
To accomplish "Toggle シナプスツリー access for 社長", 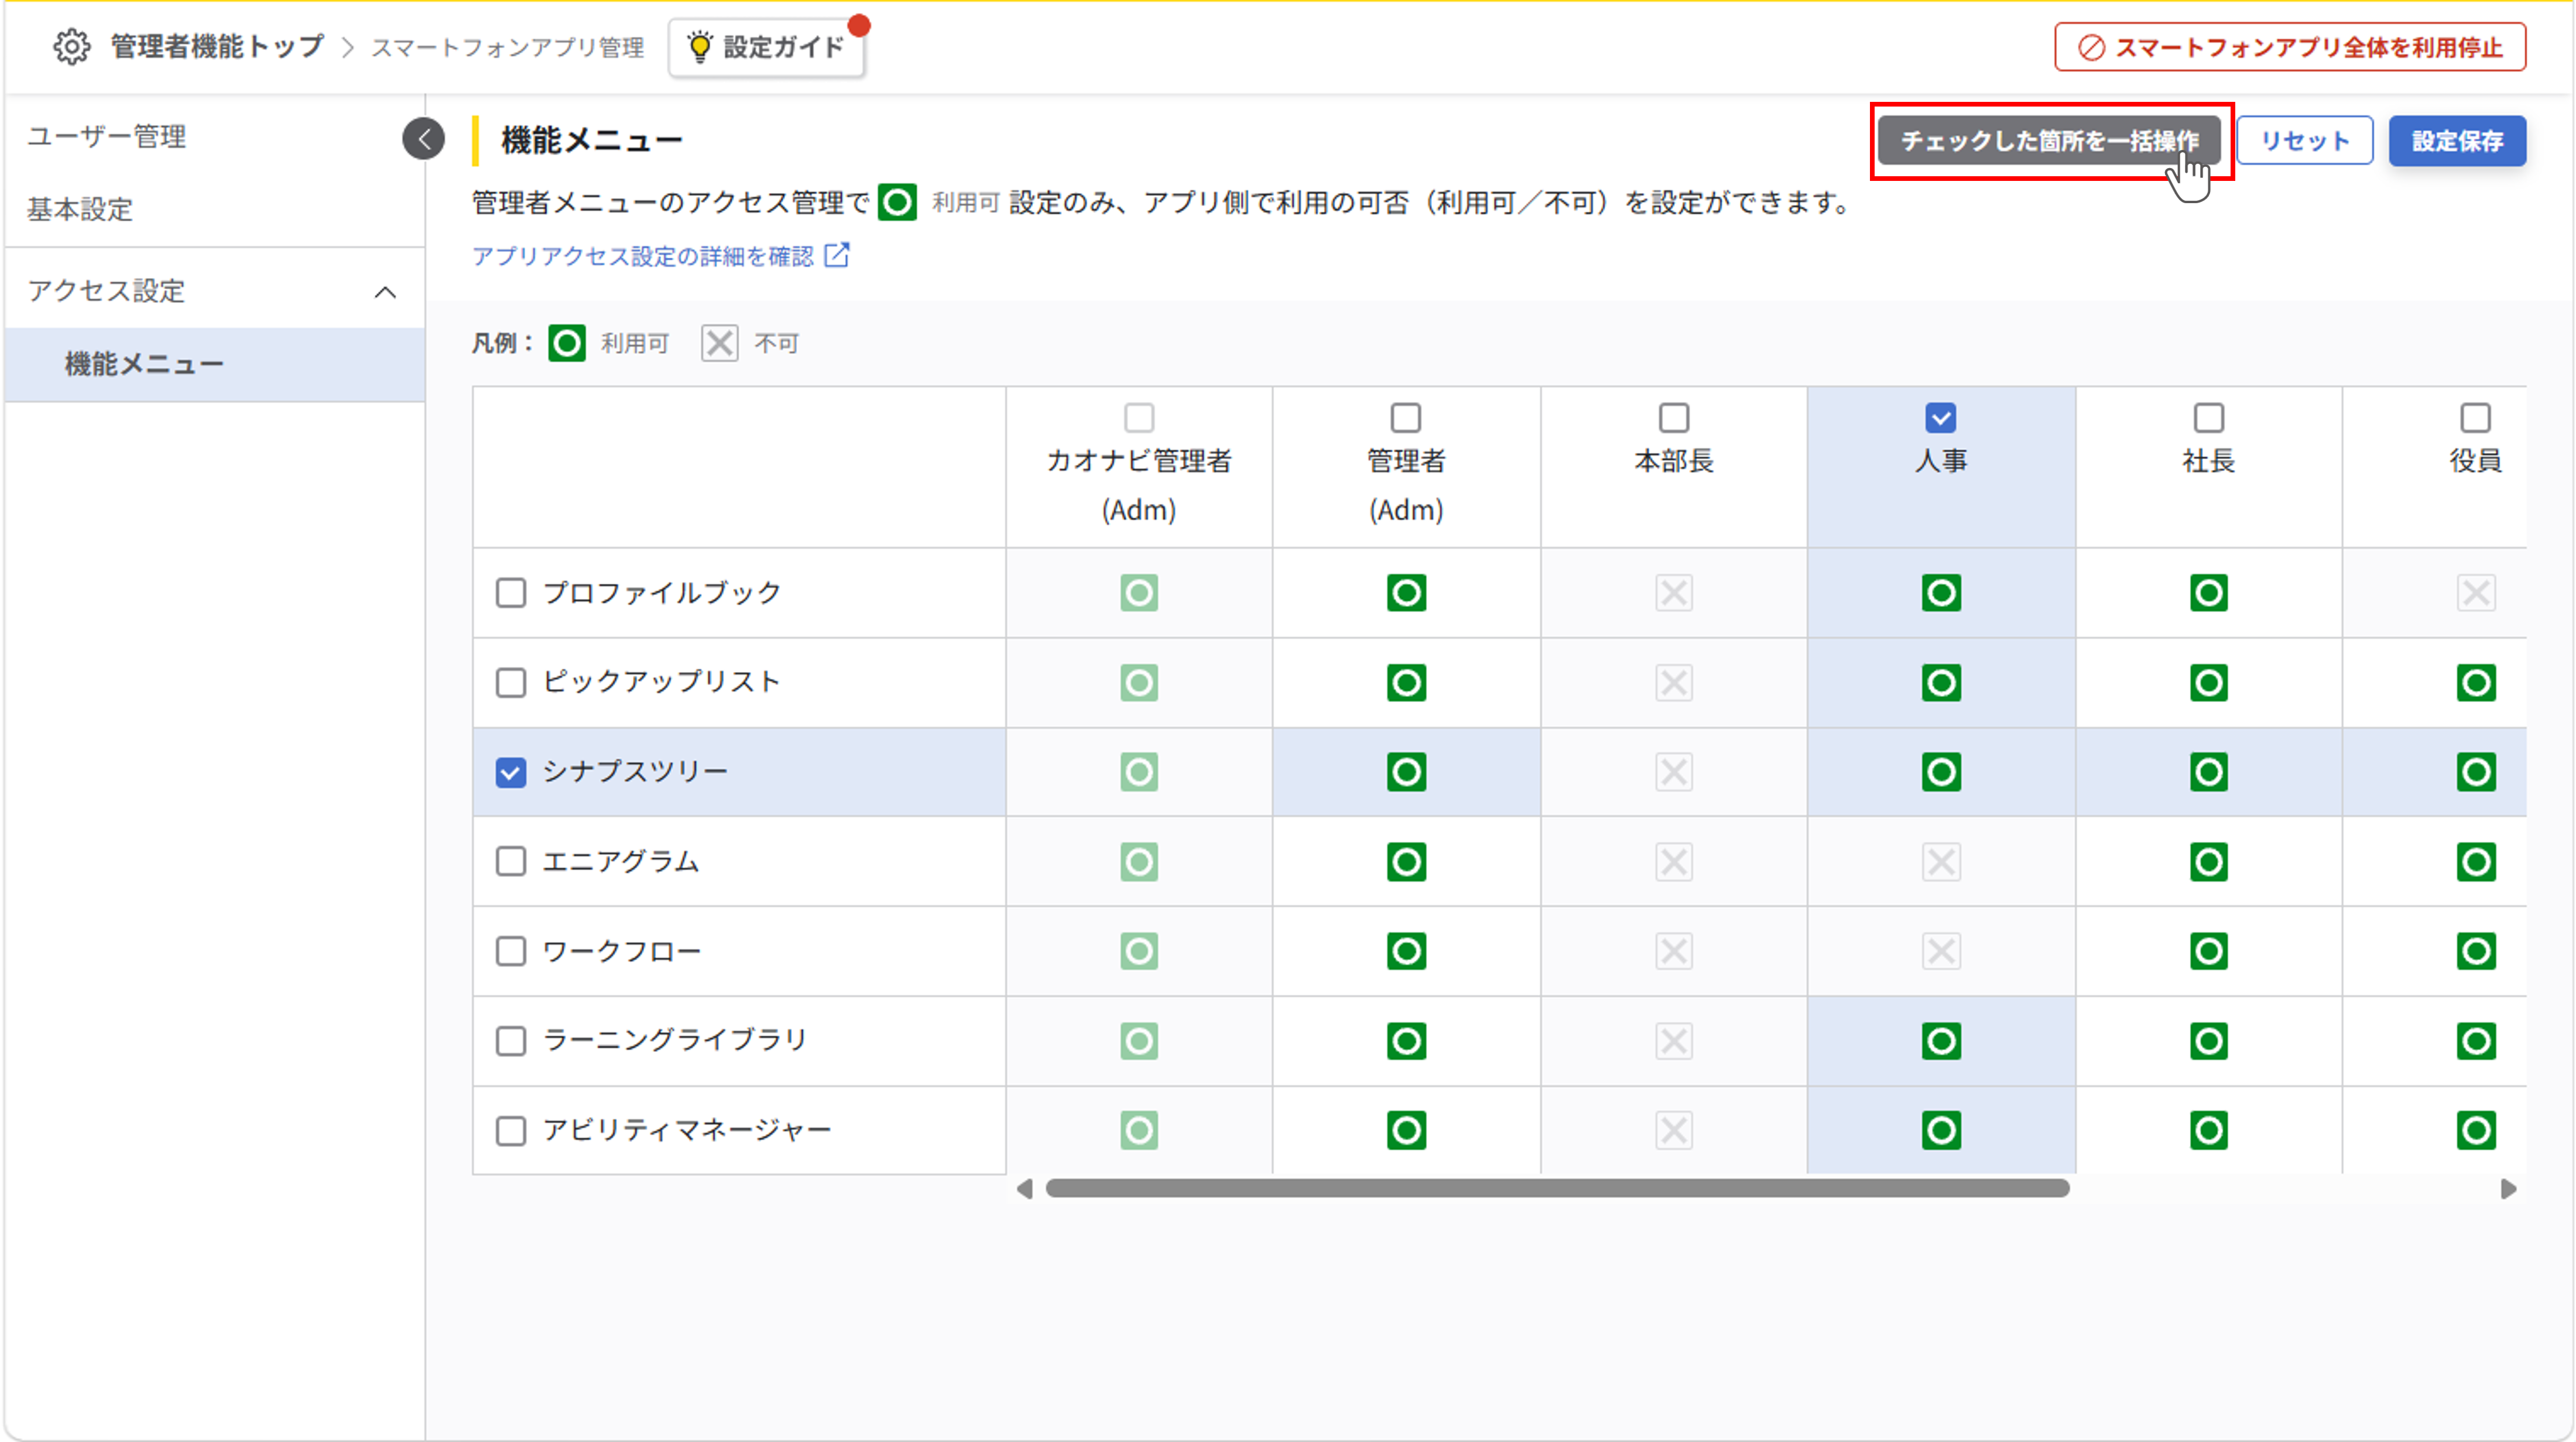I will [2209, 772].
